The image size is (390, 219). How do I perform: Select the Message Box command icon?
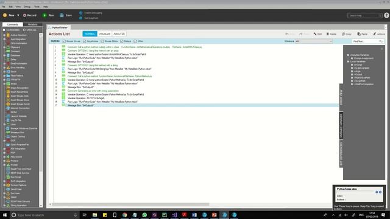pos(8,133)
